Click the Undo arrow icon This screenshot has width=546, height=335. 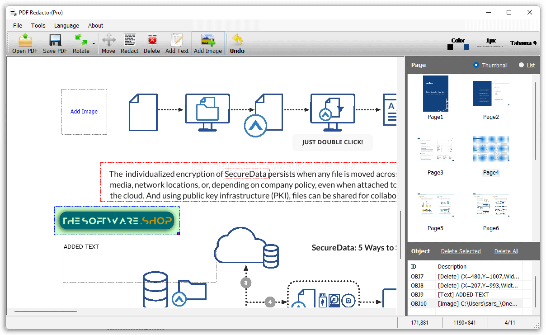point(237,40)
